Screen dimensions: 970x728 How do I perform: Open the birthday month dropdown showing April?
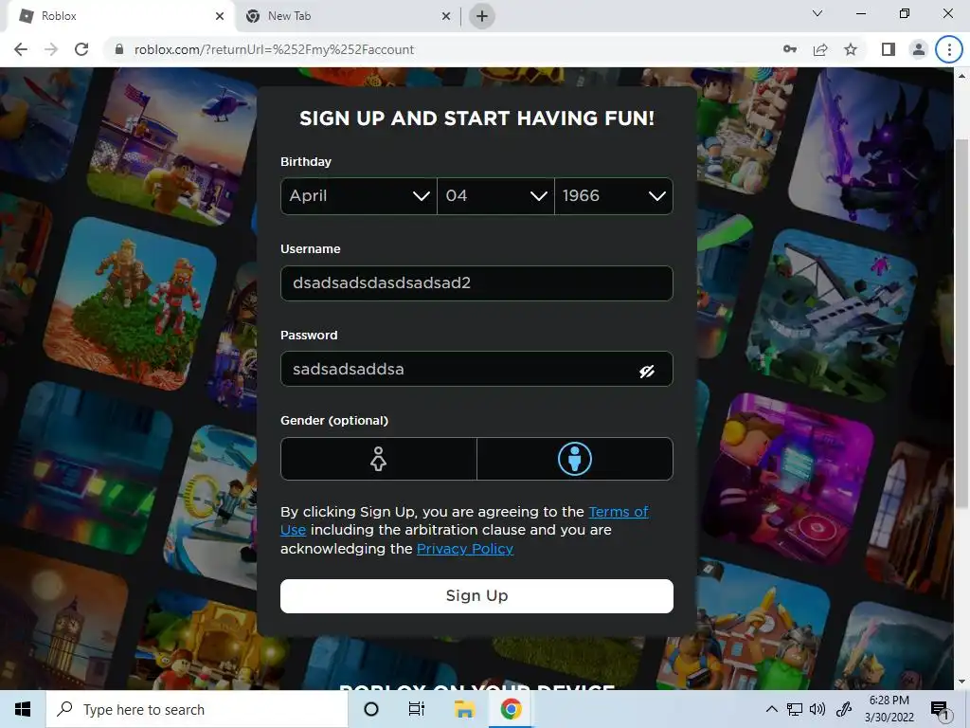[x=359, y=196]
